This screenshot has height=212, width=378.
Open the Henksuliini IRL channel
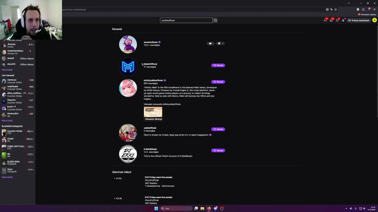pos(18,115)
